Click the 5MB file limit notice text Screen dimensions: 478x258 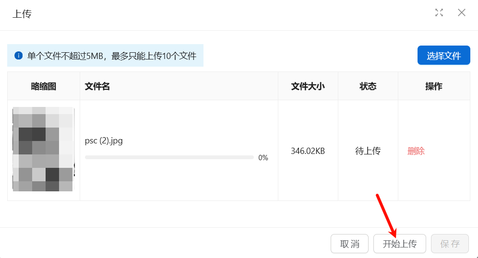click(111, 56)
